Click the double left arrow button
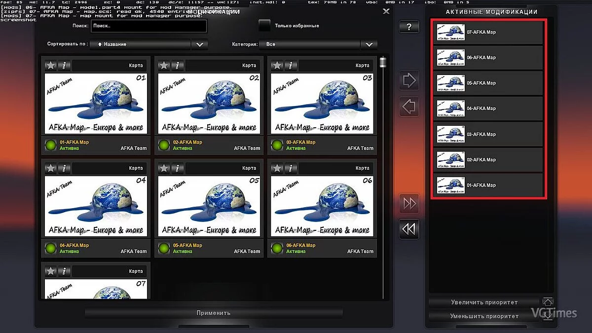 [x=409, y=229]
